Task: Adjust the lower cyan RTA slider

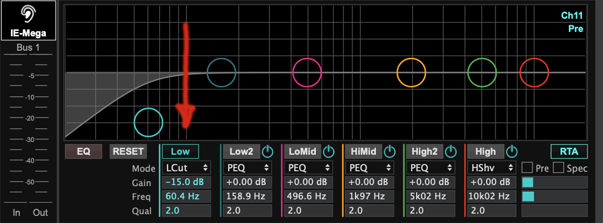Action: point(554,197)
